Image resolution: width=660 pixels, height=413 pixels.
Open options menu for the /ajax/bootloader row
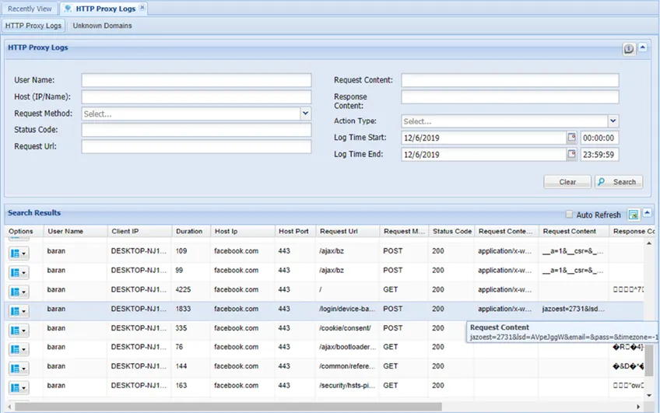[18, 349]
